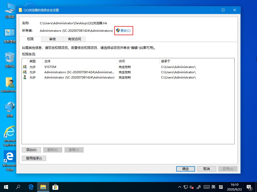Switch to the 审核 tab
257x192 pixels.
pyautogui.click(x=52, y=39)
